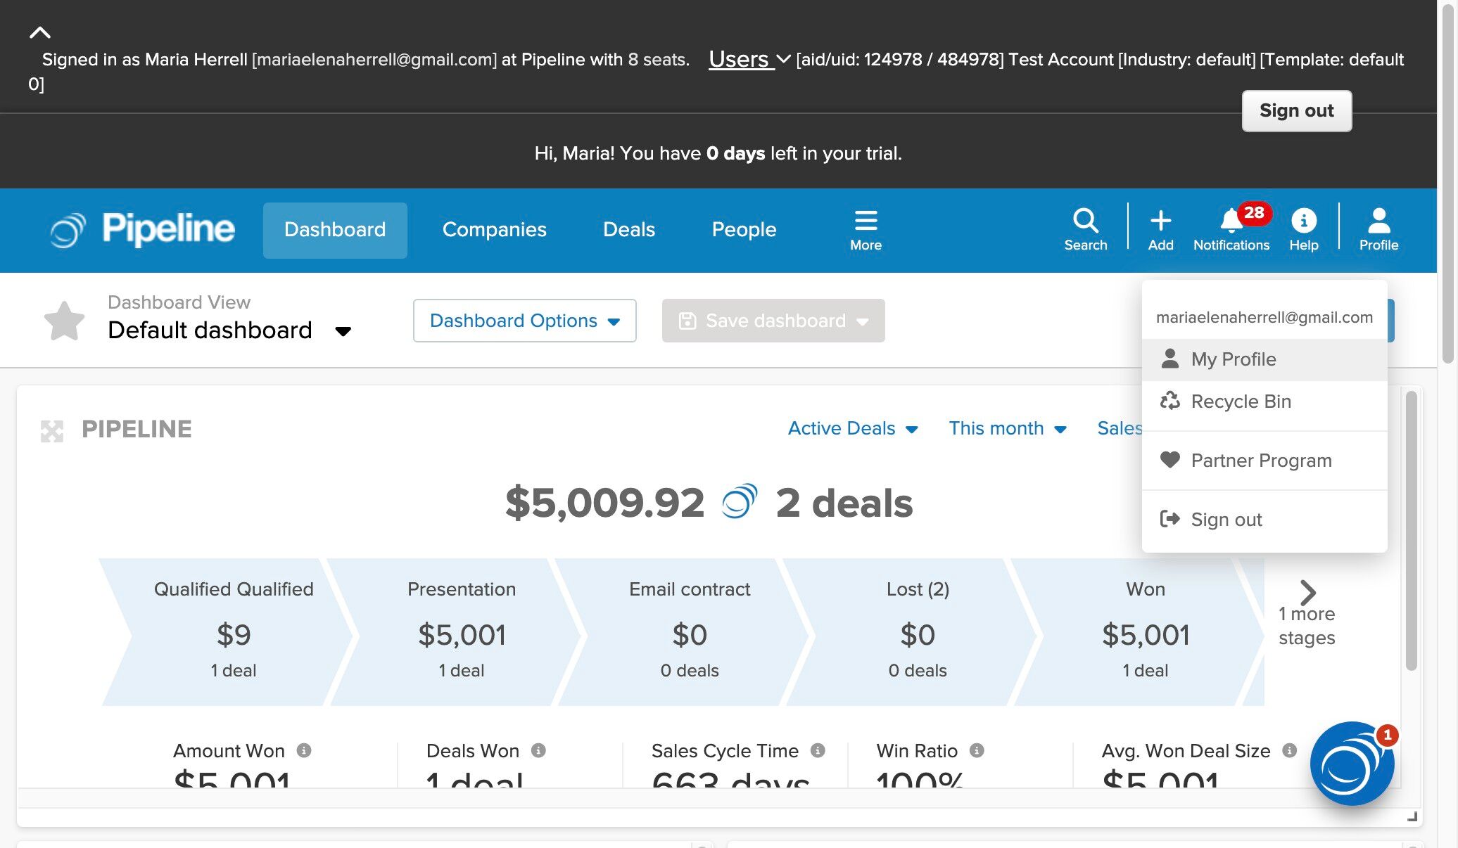Open the Add plus icon
Screen dimensions: 1458x848
tap(1160, 221)
